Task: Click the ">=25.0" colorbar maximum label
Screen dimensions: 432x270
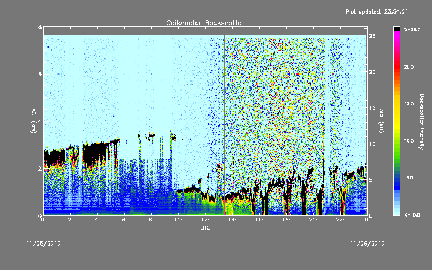Action: click(x=413, y=30)
